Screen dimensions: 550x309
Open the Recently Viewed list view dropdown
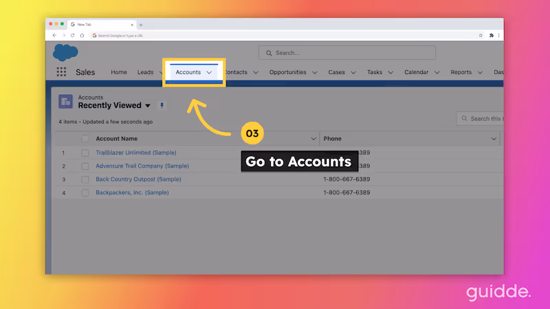coord(148,106)
